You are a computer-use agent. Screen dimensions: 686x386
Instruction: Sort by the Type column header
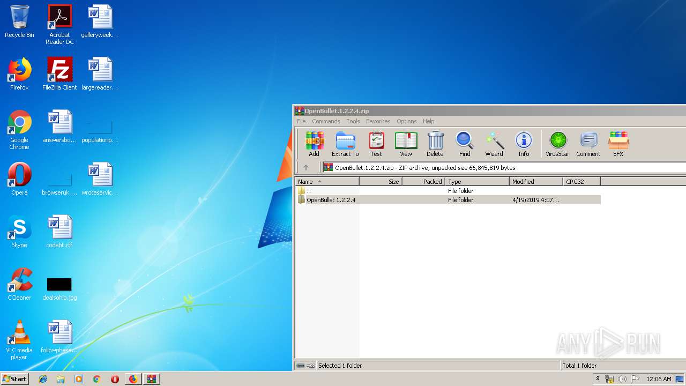coord(478,182)
